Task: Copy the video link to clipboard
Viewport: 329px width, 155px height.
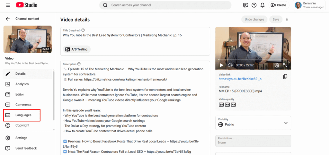Action: point(285,77)
